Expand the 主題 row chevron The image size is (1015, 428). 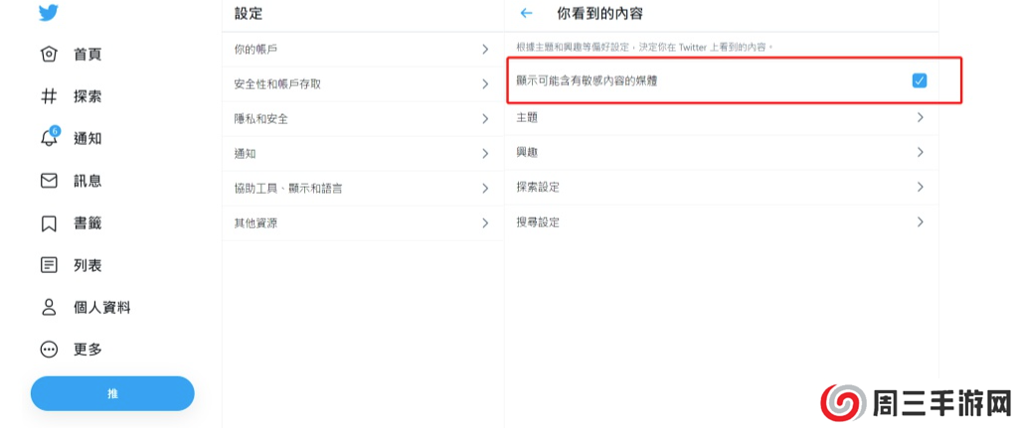(x=920, y=117)
